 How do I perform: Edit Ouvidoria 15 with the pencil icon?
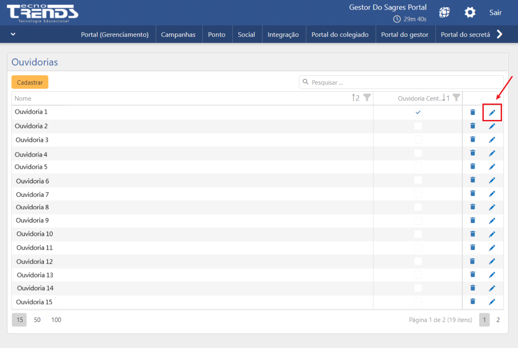tap(492, 302)
